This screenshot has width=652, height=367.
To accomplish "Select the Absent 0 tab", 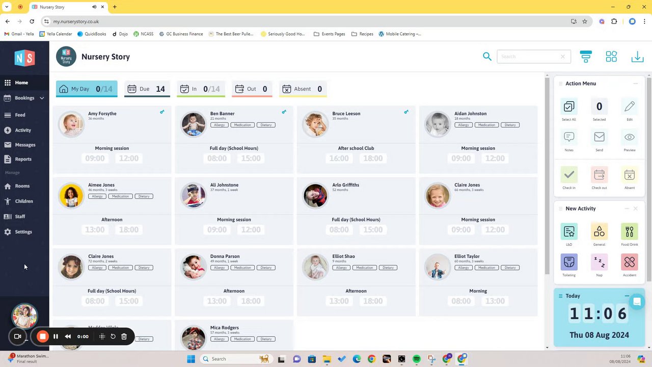I will click(303, 89).
